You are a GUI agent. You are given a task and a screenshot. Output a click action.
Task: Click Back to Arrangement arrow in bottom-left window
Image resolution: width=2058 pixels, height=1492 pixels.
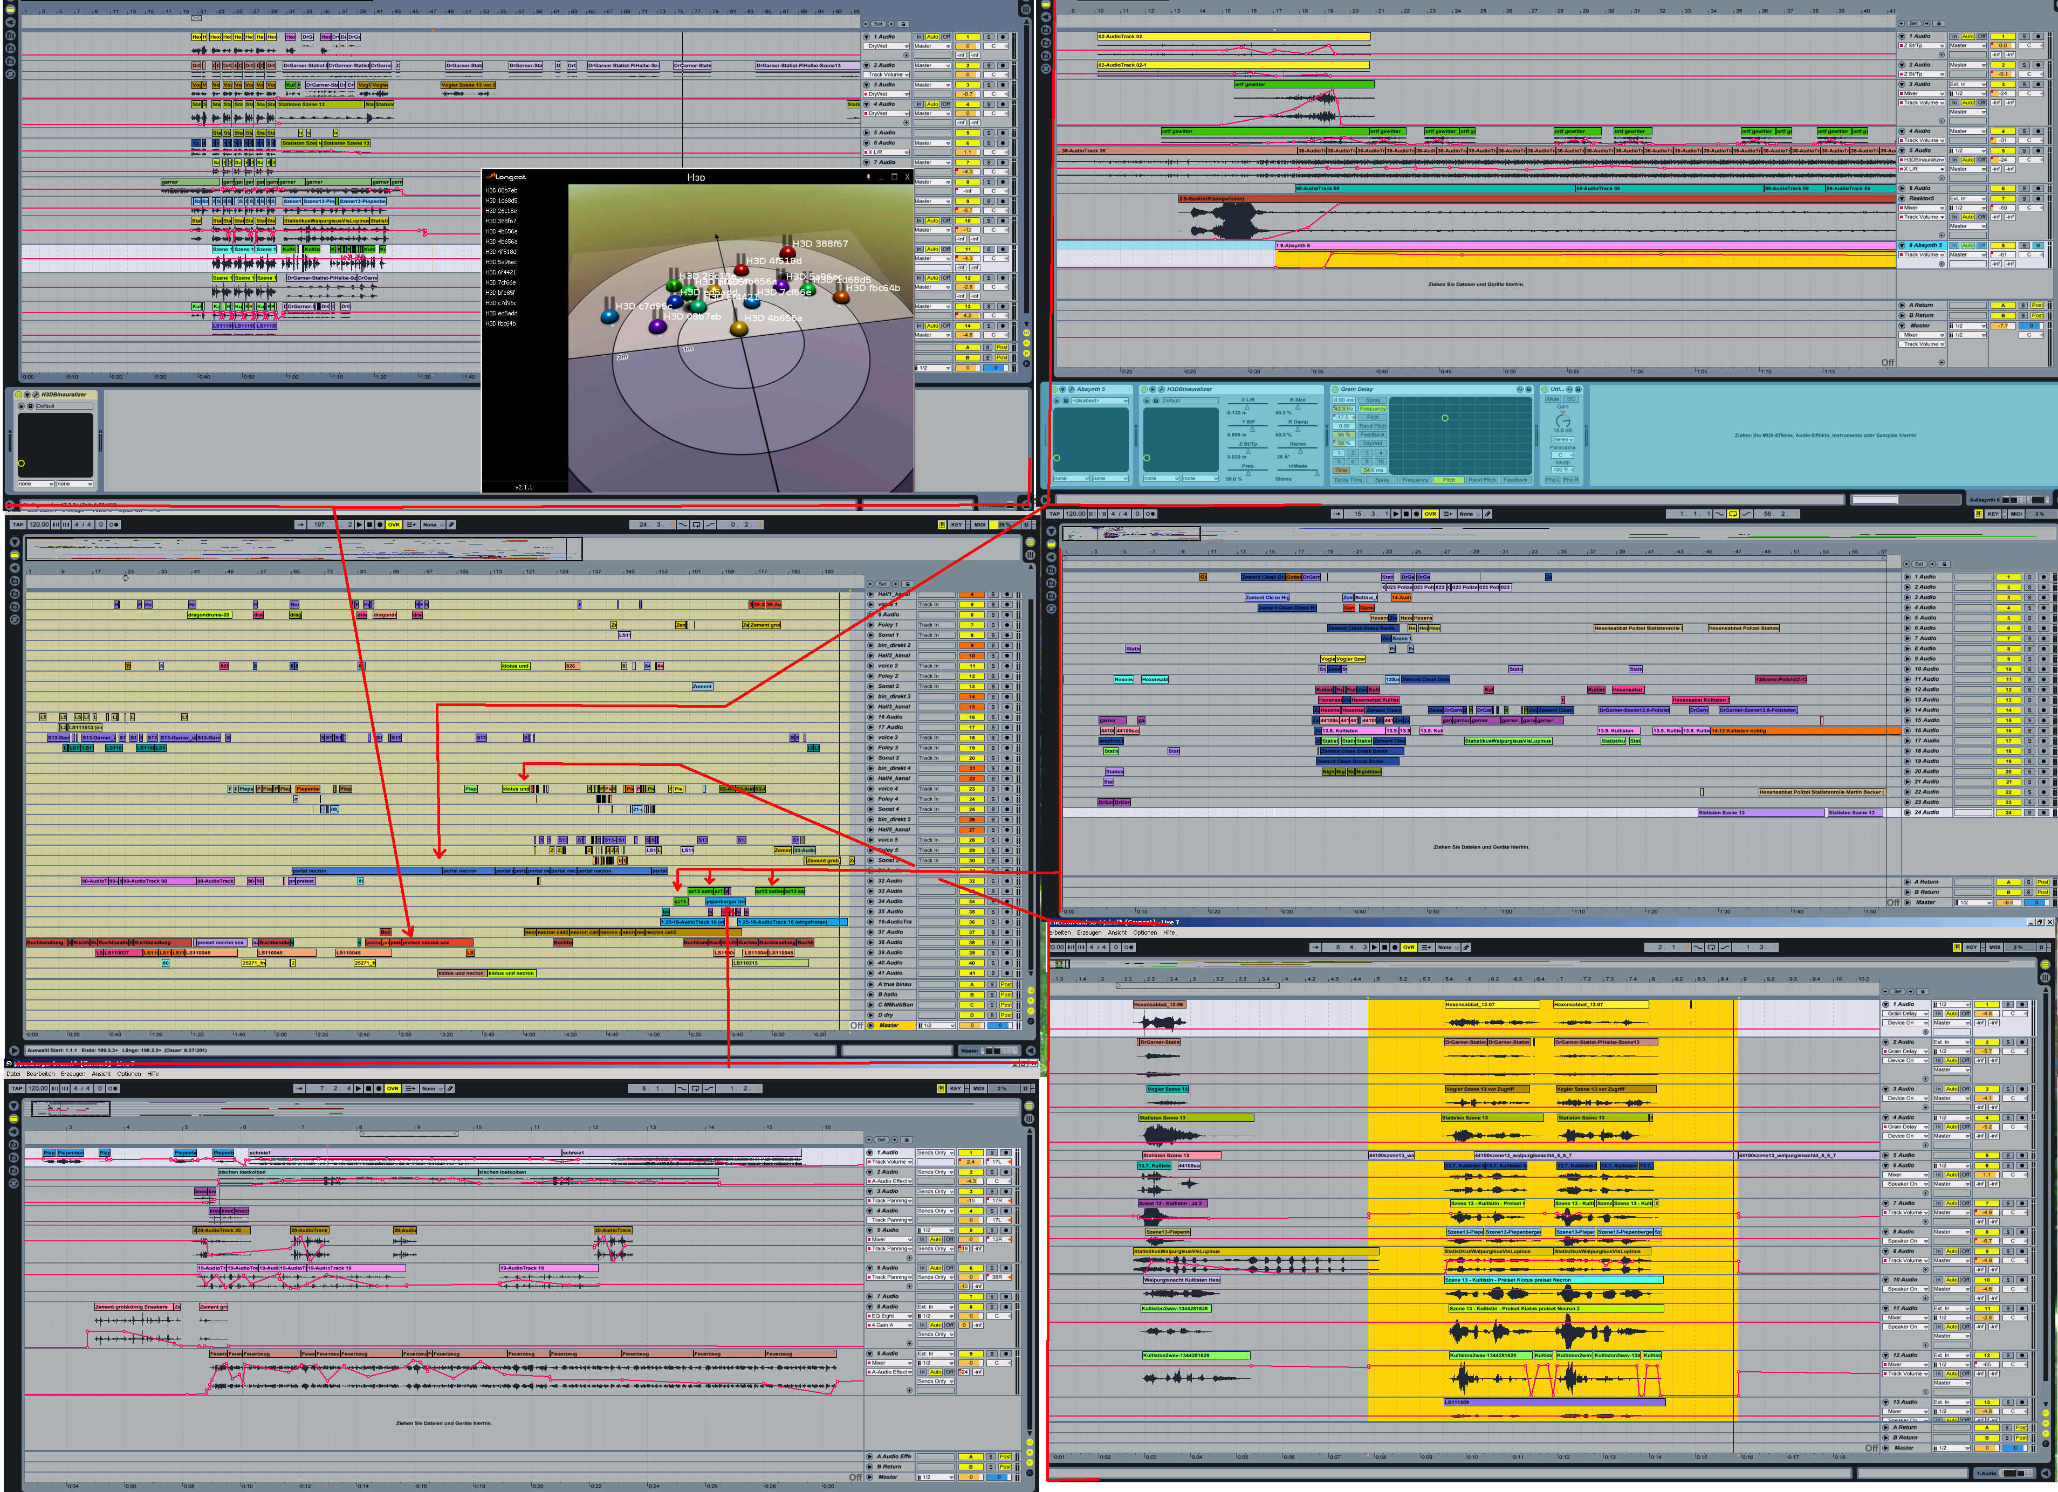pyautogui.click(x=410, y=1088)
